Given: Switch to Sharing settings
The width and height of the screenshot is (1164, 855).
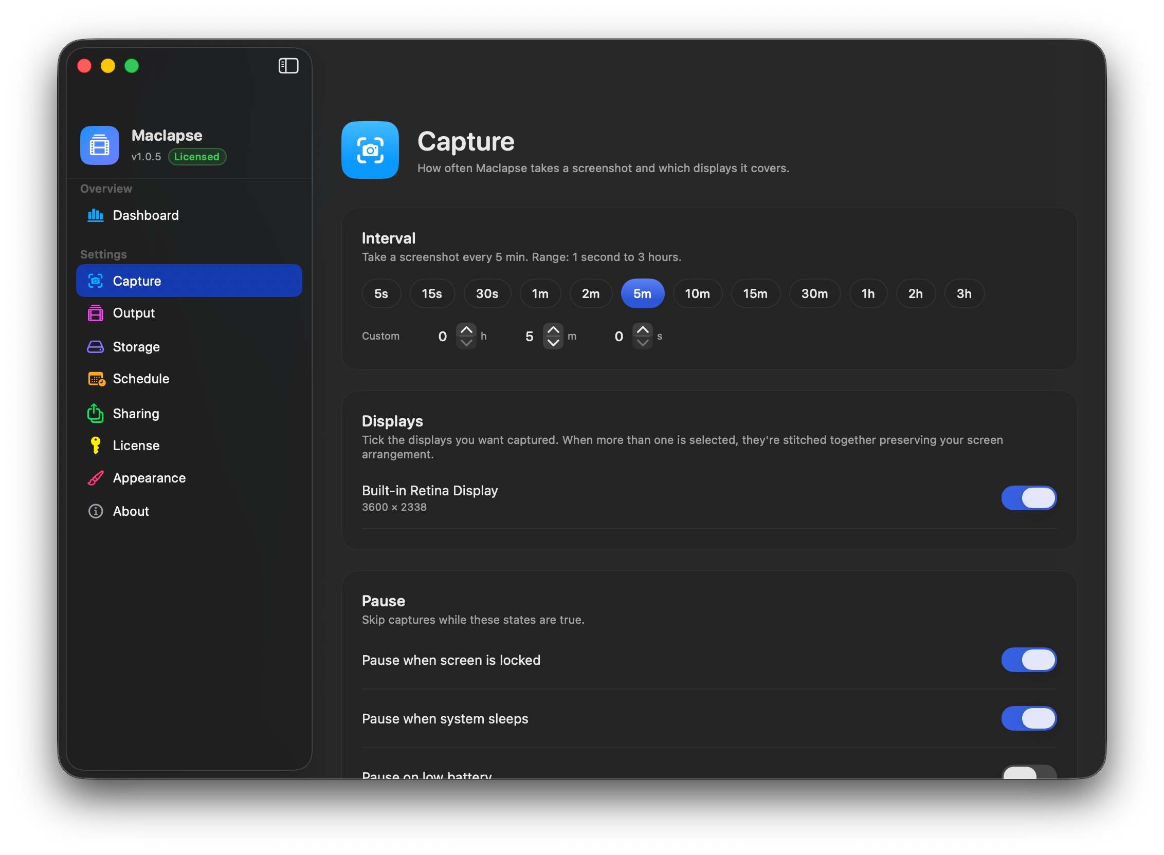Looking at the screenshot, I should 189,414.
